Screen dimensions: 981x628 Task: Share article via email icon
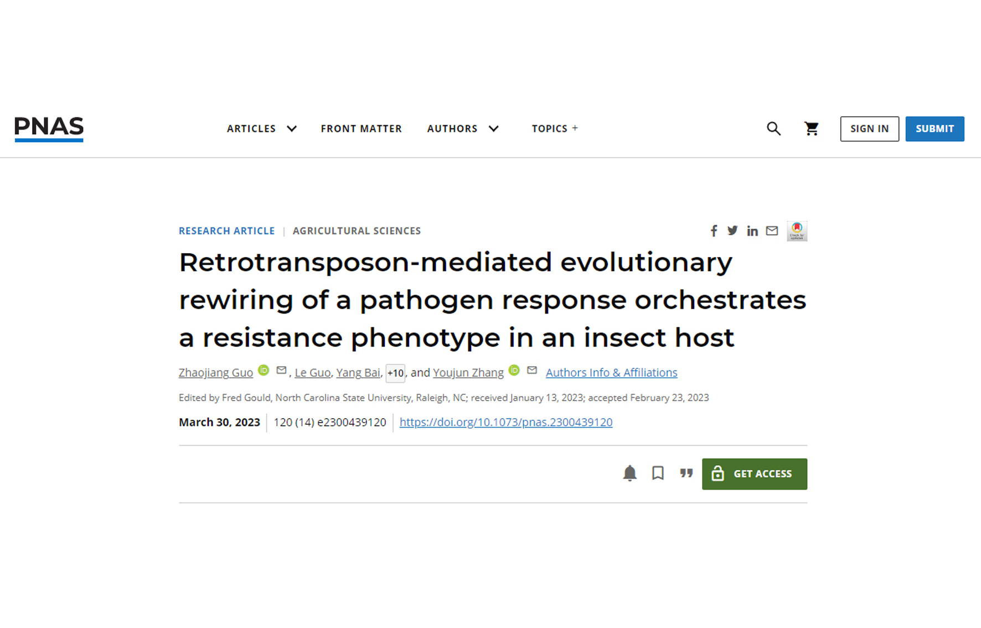(772, 231)
